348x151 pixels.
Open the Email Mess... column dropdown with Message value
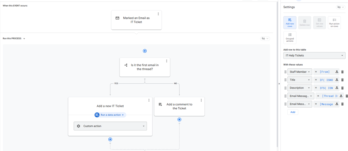click(300, 104)
